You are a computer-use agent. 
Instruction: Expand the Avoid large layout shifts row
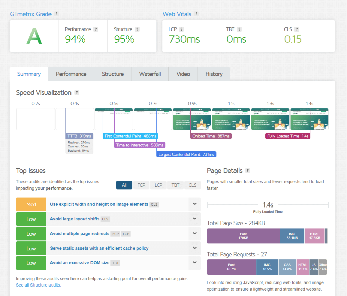click(195, 219)
